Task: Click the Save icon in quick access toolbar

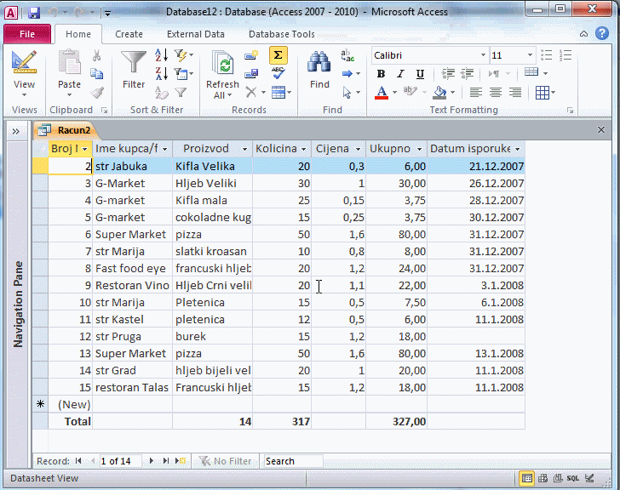Action: pyautogui.click(x=34, y=12)
